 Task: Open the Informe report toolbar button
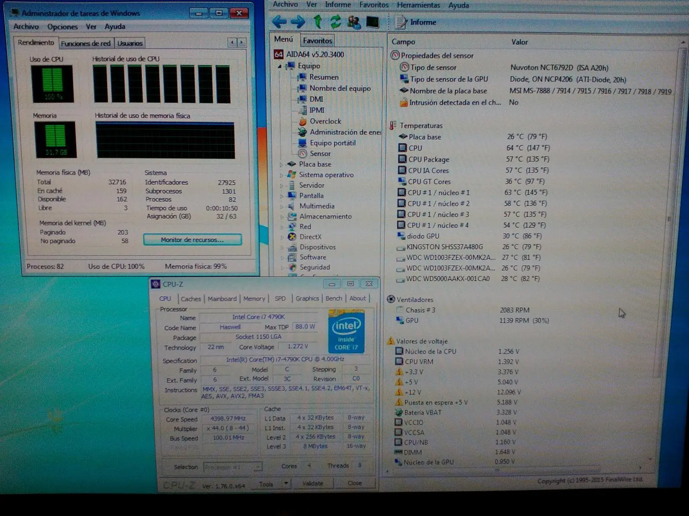(x=416, y=22)
